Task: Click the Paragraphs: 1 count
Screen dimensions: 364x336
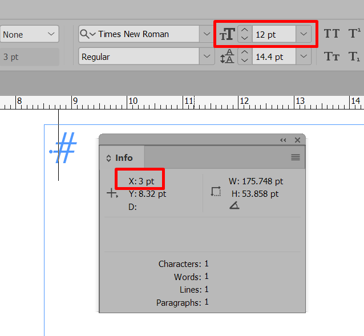Action: pyautogui.click(x=182, y=302)
